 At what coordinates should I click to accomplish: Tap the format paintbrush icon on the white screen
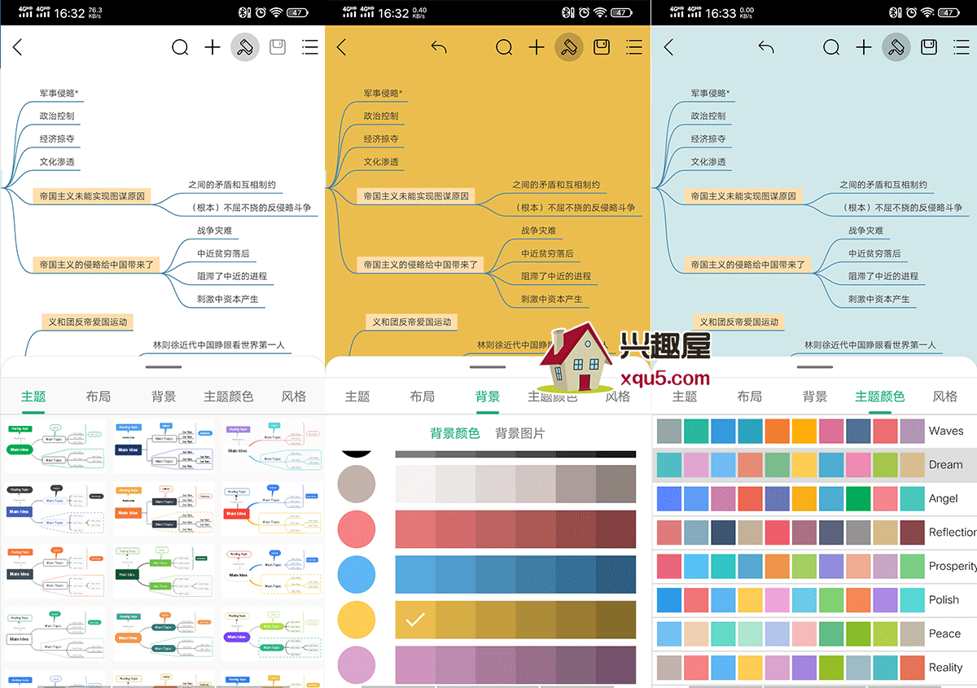click(245, 47)
